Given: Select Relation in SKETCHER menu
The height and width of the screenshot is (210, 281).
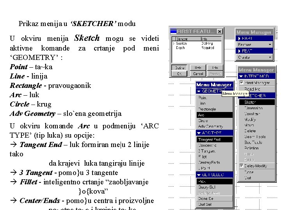Looking at the screenshot, I should pyautogui.click(x=257, y=148).
